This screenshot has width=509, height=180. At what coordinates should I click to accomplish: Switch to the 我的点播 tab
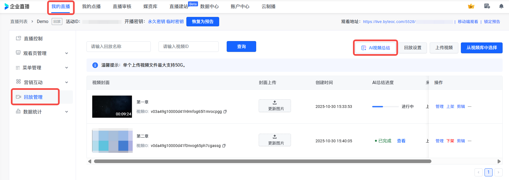[x=91, y=6]
